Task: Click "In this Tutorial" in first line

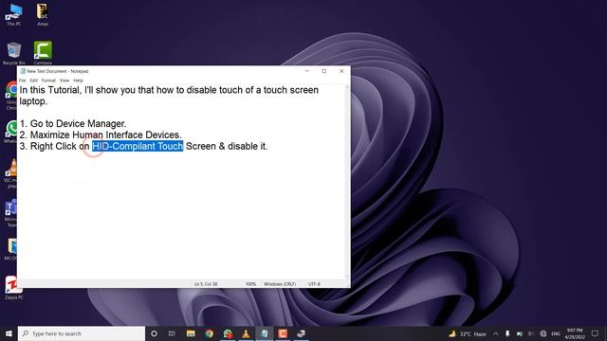Action: [x=50, y=90]
